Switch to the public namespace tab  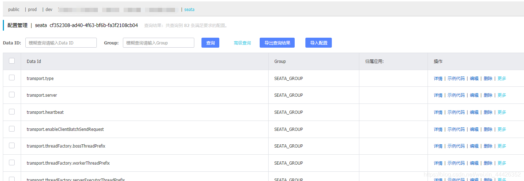14,10
